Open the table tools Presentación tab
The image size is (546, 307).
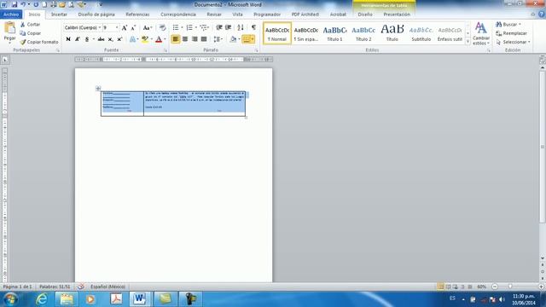[x=397, y=14]
